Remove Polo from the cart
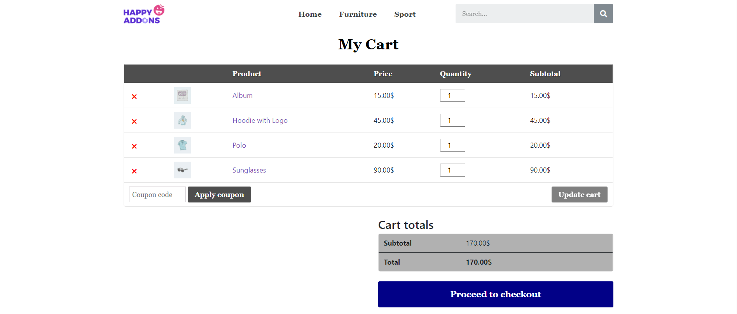Image resolution: width=737 pixels, height=314 pixels. pos(134,146)
